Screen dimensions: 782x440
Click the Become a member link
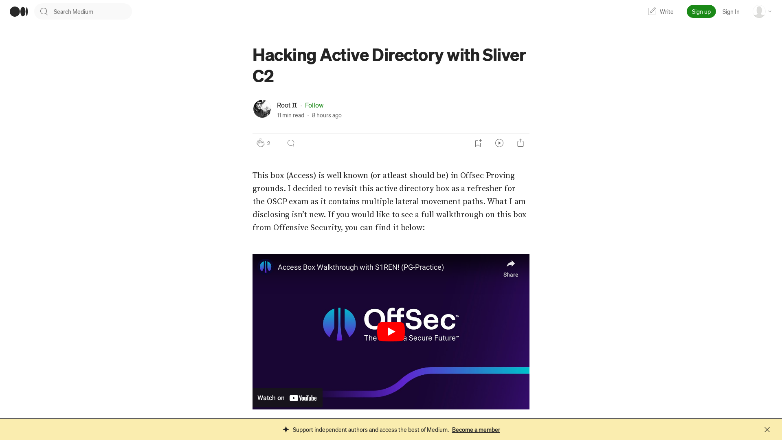476,429
